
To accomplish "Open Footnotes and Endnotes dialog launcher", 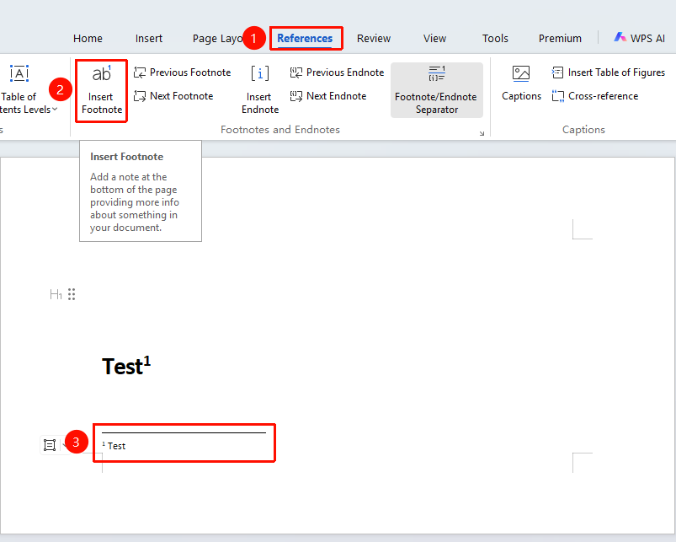I will click(x=482, y=133).
